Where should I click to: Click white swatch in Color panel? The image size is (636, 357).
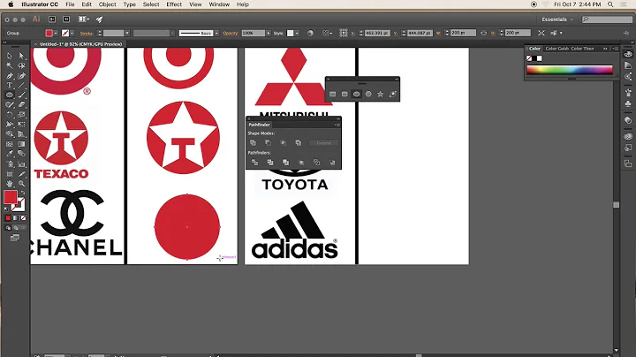tap(540, 58)
